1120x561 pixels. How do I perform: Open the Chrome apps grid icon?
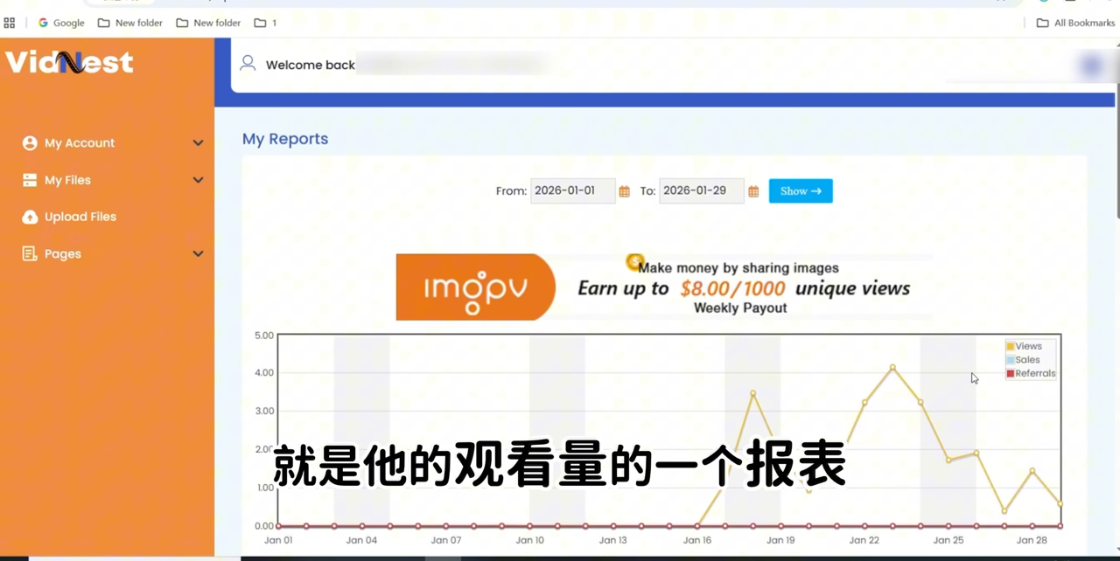click(10, 23)
